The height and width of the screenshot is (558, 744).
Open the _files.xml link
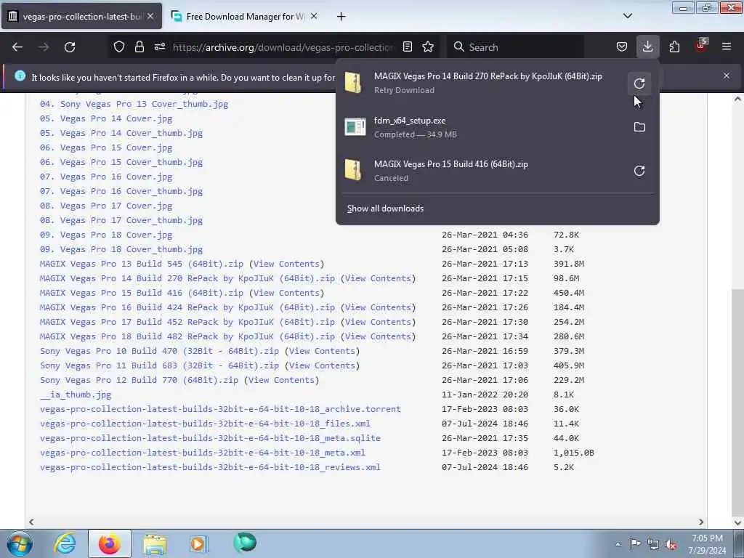[205, 424]
